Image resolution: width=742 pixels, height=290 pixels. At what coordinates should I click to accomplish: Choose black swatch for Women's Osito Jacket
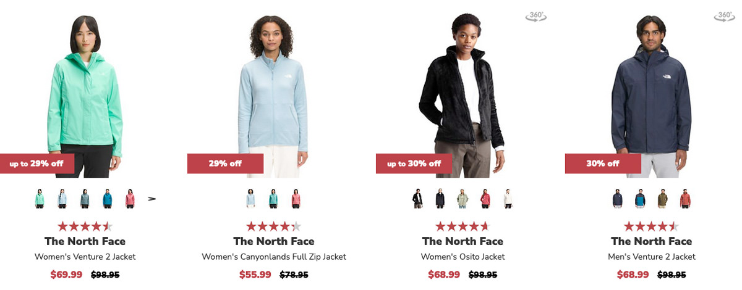point(417,199)
